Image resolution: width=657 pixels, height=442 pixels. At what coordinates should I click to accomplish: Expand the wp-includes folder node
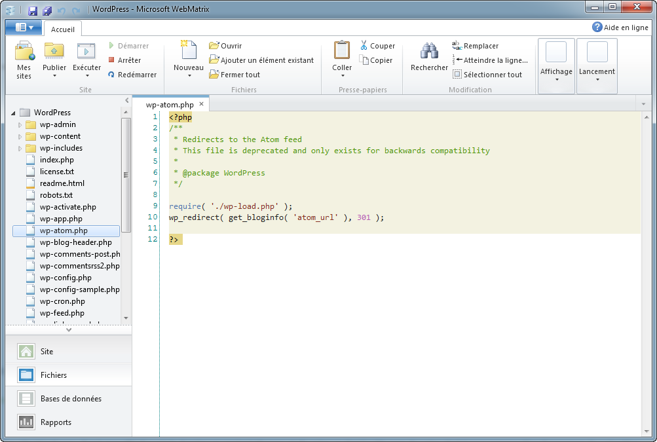[x=20, y=148]
